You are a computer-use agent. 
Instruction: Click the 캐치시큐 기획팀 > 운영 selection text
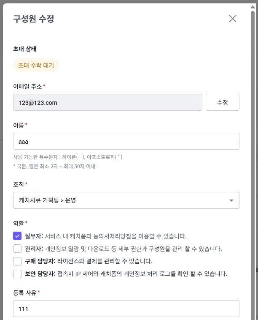pyautogui.click(x=47, y=200)
